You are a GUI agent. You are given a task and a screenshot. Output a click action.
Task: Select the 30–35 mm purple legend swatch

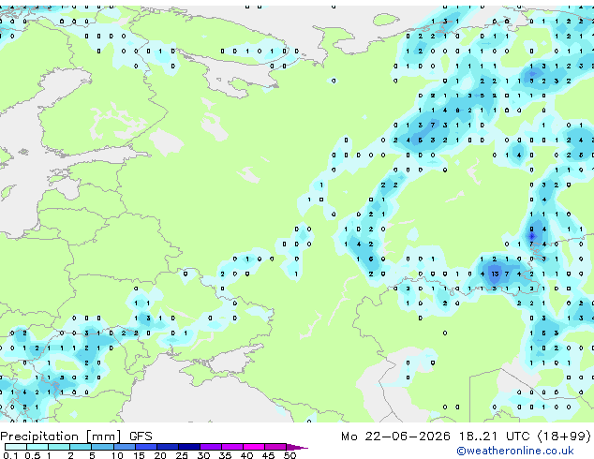(210, 447)
